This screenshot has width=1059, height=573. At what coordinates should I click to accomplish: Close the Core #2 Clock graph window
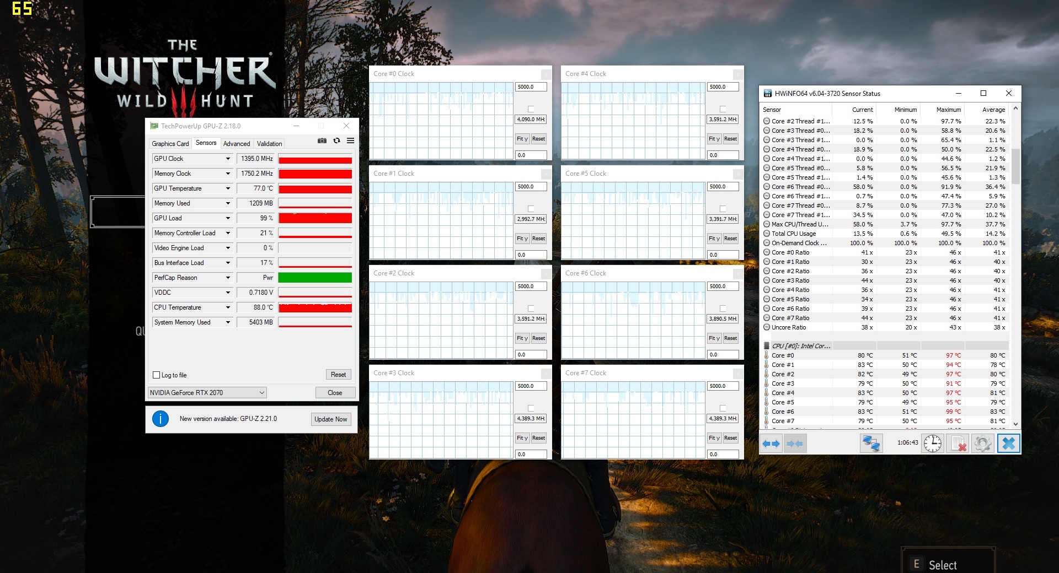[x=545, y=273]
